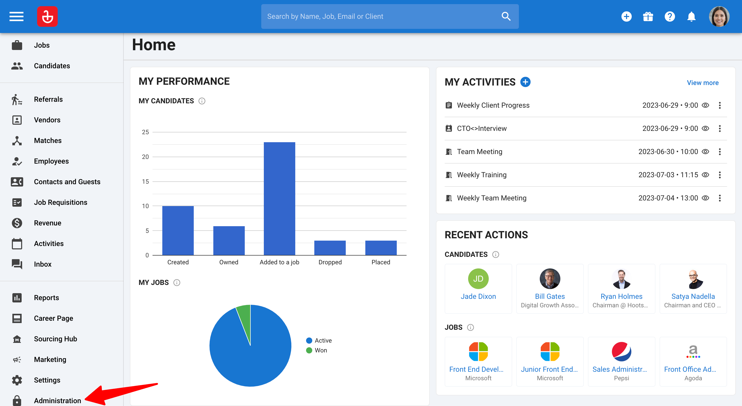Focus the search by name field

tap(390, 16)
